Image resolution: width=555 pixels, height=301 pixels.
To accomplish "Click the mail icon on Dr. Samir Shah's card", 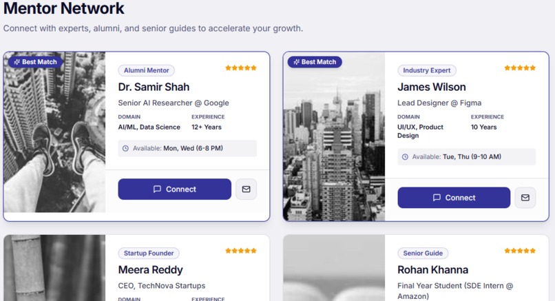I will tap(246, 189).
